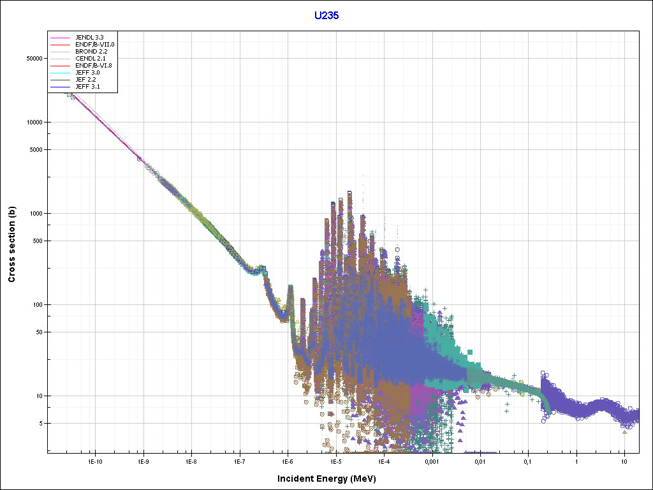Select JENDL 3.3 legend entry

(89, 38)
